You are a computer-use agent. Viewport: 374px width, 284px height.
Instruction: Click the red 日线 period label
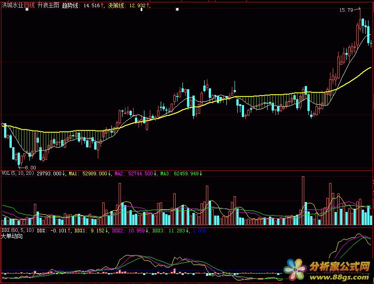[29, 5]
